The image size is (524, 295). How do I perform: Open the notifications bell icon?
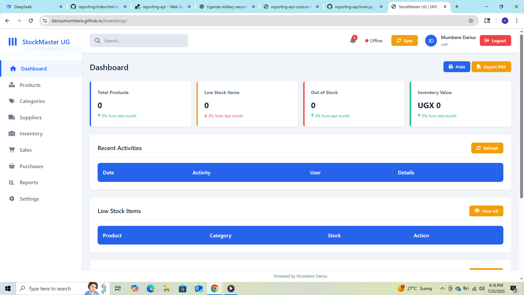(x=353, y=40)
